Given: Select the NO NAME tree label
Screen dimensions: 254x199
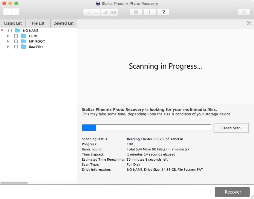Looking at the screenshot, I should (30, 31).
